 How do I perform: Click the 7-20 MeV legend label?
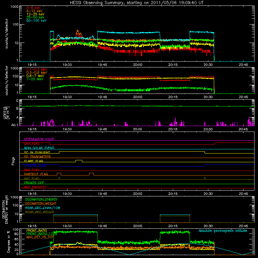tap(35, 79)
